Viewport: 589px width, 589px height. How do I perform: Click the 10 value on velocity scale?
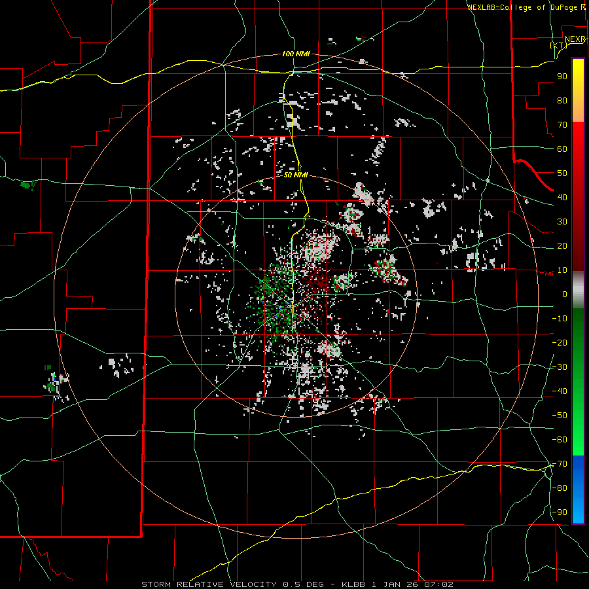coord(562,270)
